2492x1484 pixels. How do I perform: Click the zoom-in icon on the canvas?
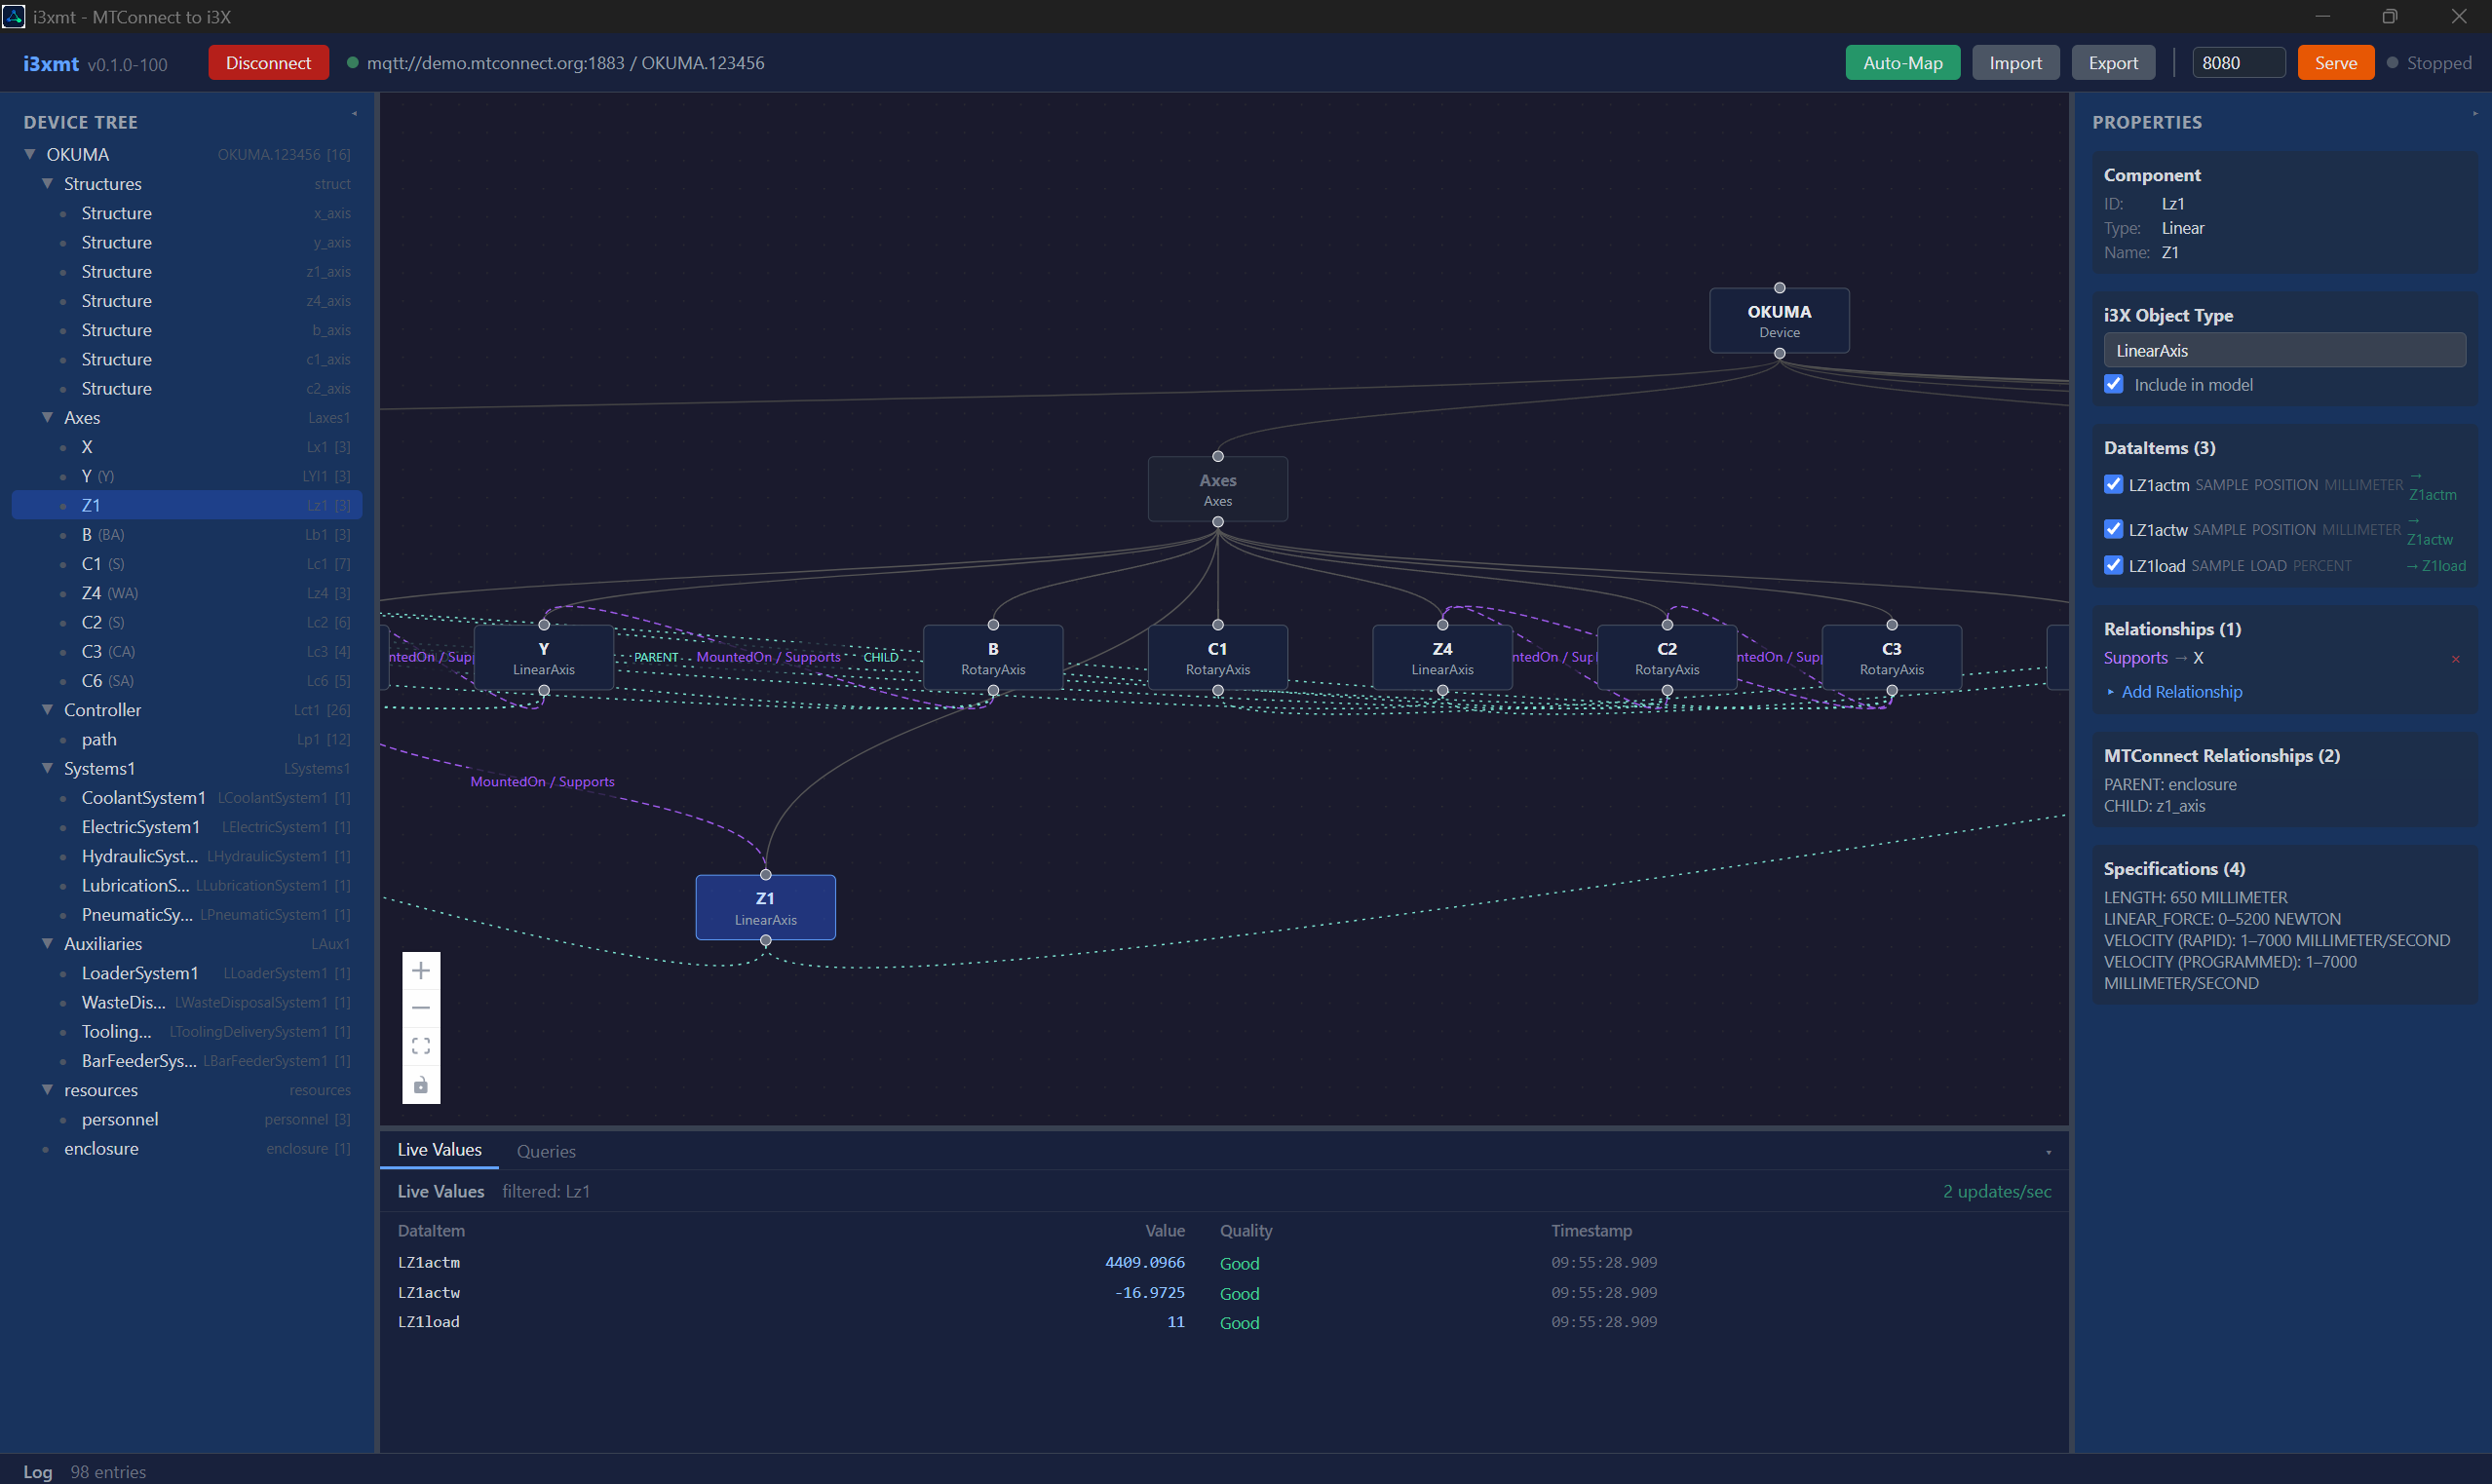coord(421,969)
